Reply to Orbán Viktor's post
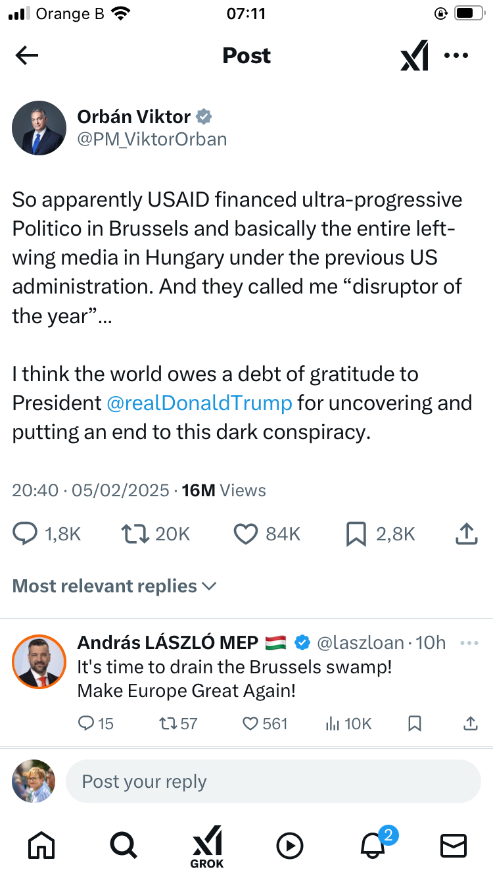493x878 pixels. pos(25,534)
